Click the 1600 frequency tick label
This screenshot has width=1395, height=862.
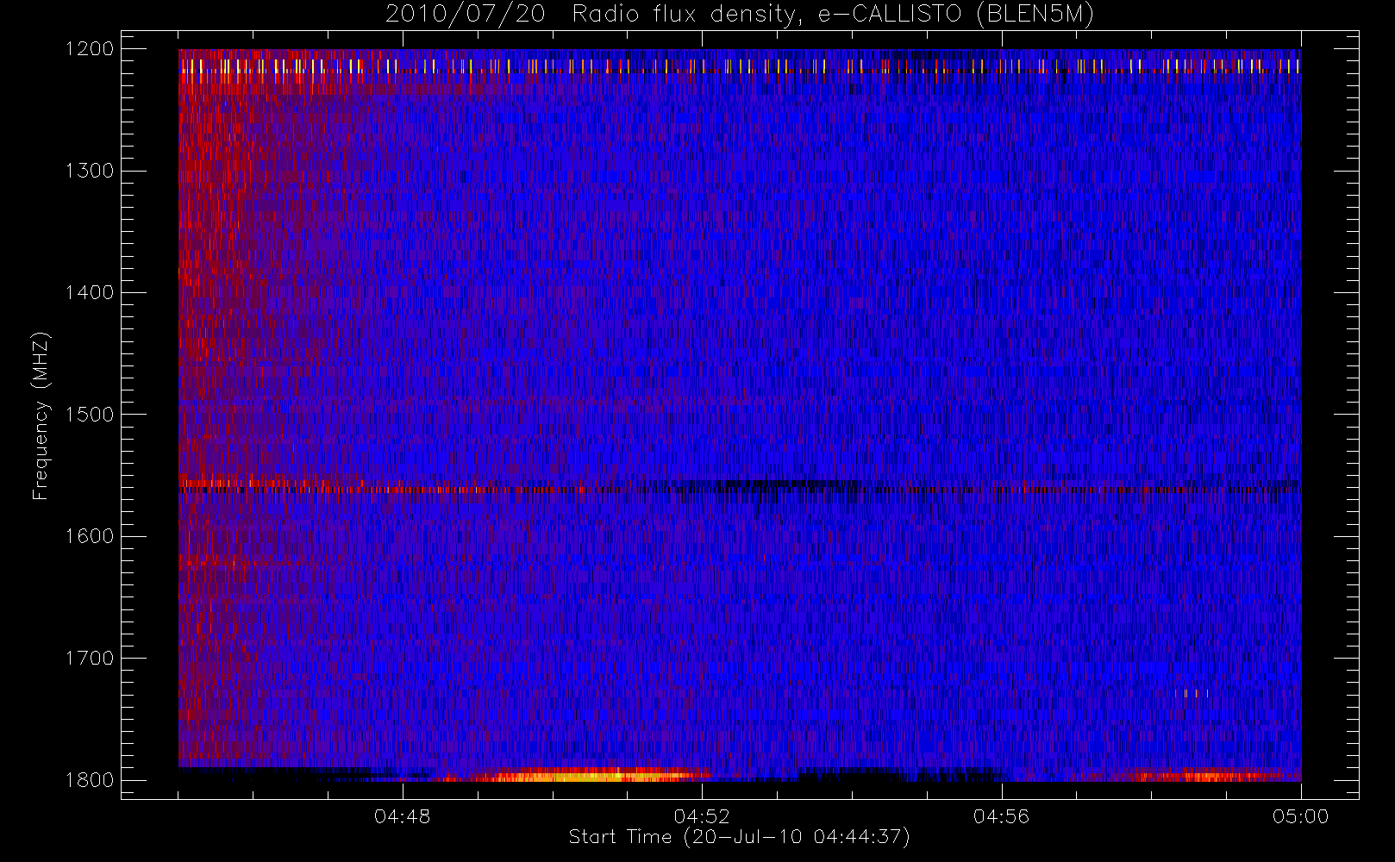[x=90, y=536]
